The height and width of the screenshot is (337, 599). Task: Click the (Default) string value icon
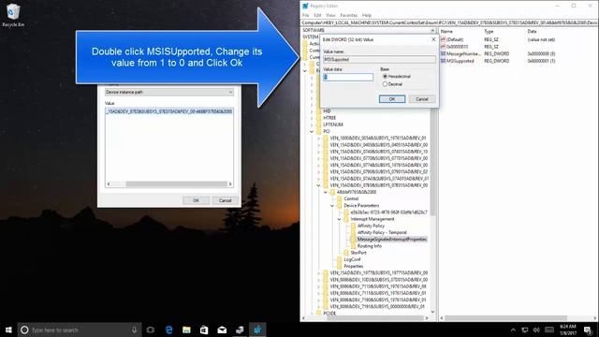pos(443,39)
